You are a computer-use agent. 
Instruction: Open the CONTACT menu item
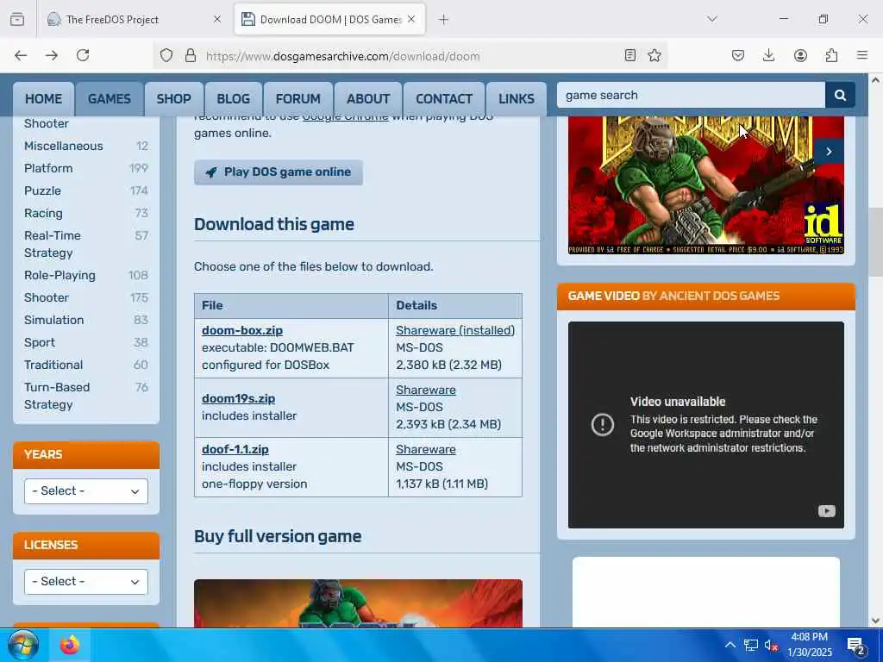[x=444, y=99]
